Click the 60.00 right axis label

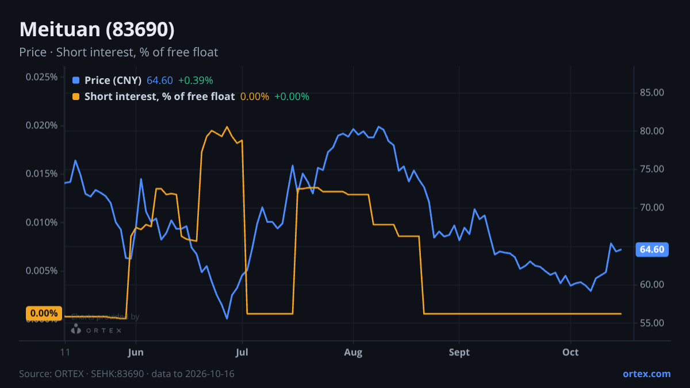click(652, 285)
